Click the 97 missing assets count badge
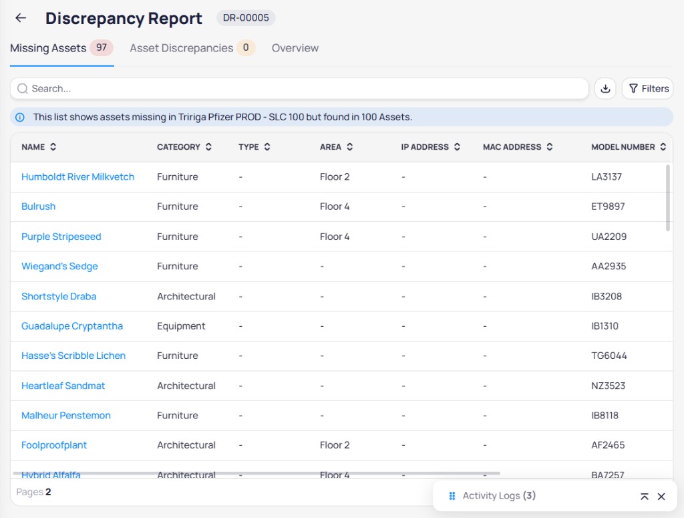Image resolution: width=684 pixels, height=518 pixels. coord(102,47)
